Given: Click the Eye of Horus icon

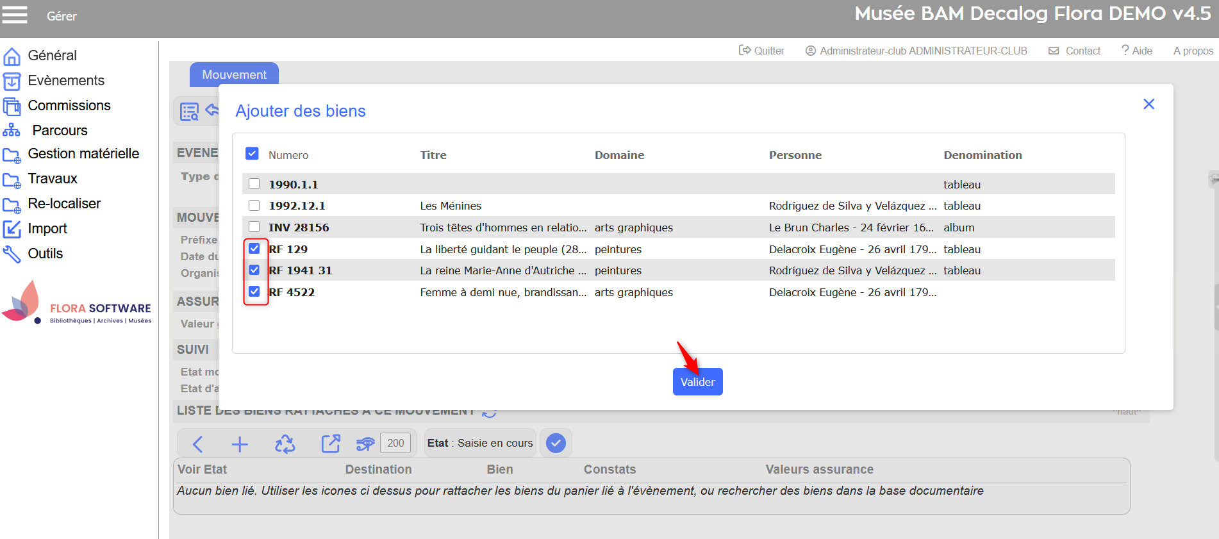Looking at the screenshot, I should pos(365,444).
